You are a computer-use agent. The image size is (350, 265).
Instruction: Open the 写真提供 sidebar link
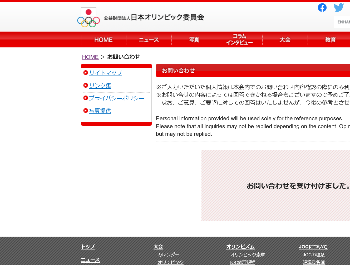(x=100, y=111)
